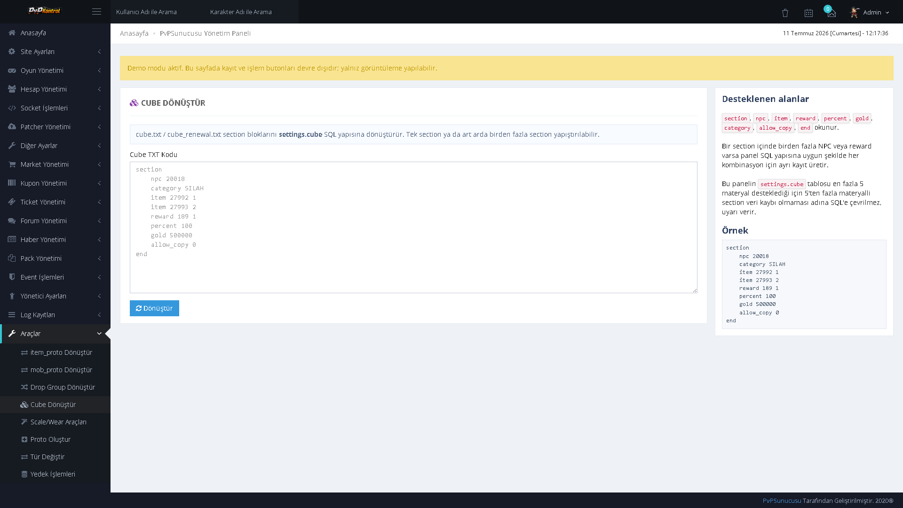Click the Patcher Yönetimi cloud icon
Screen dimensions: 903x508
coord(12,127)
